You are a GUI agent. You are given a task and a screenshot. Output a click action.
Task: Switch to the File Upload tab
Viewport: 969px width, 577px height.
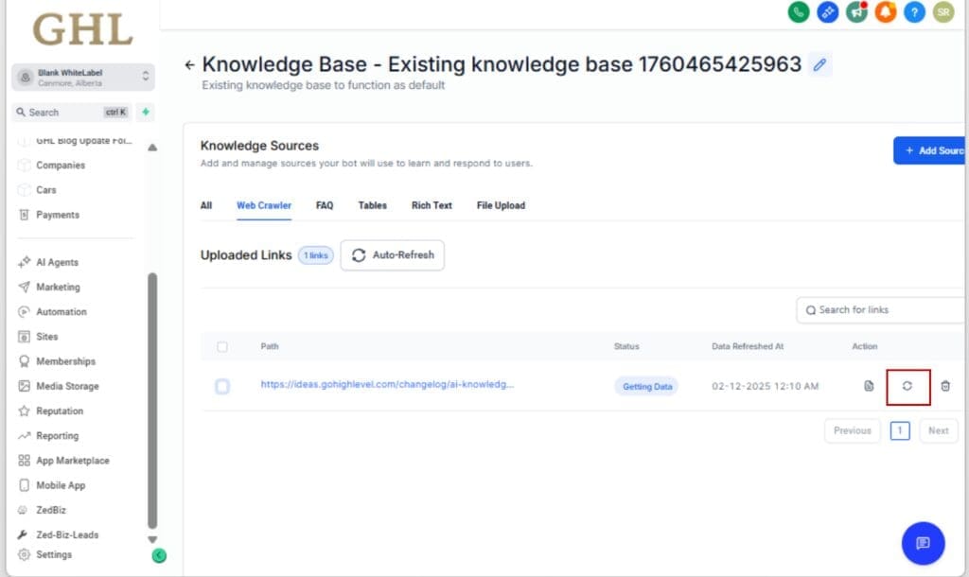500,205
